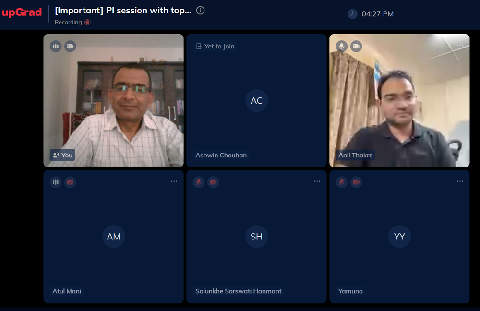Click the red Recording indicator dot
This screenshot has height=311, width=480.
click(87, 23)
